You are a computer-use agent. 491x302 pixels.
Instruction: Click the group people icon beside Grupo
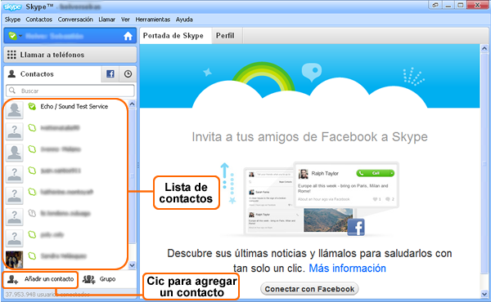pos(89,279)
